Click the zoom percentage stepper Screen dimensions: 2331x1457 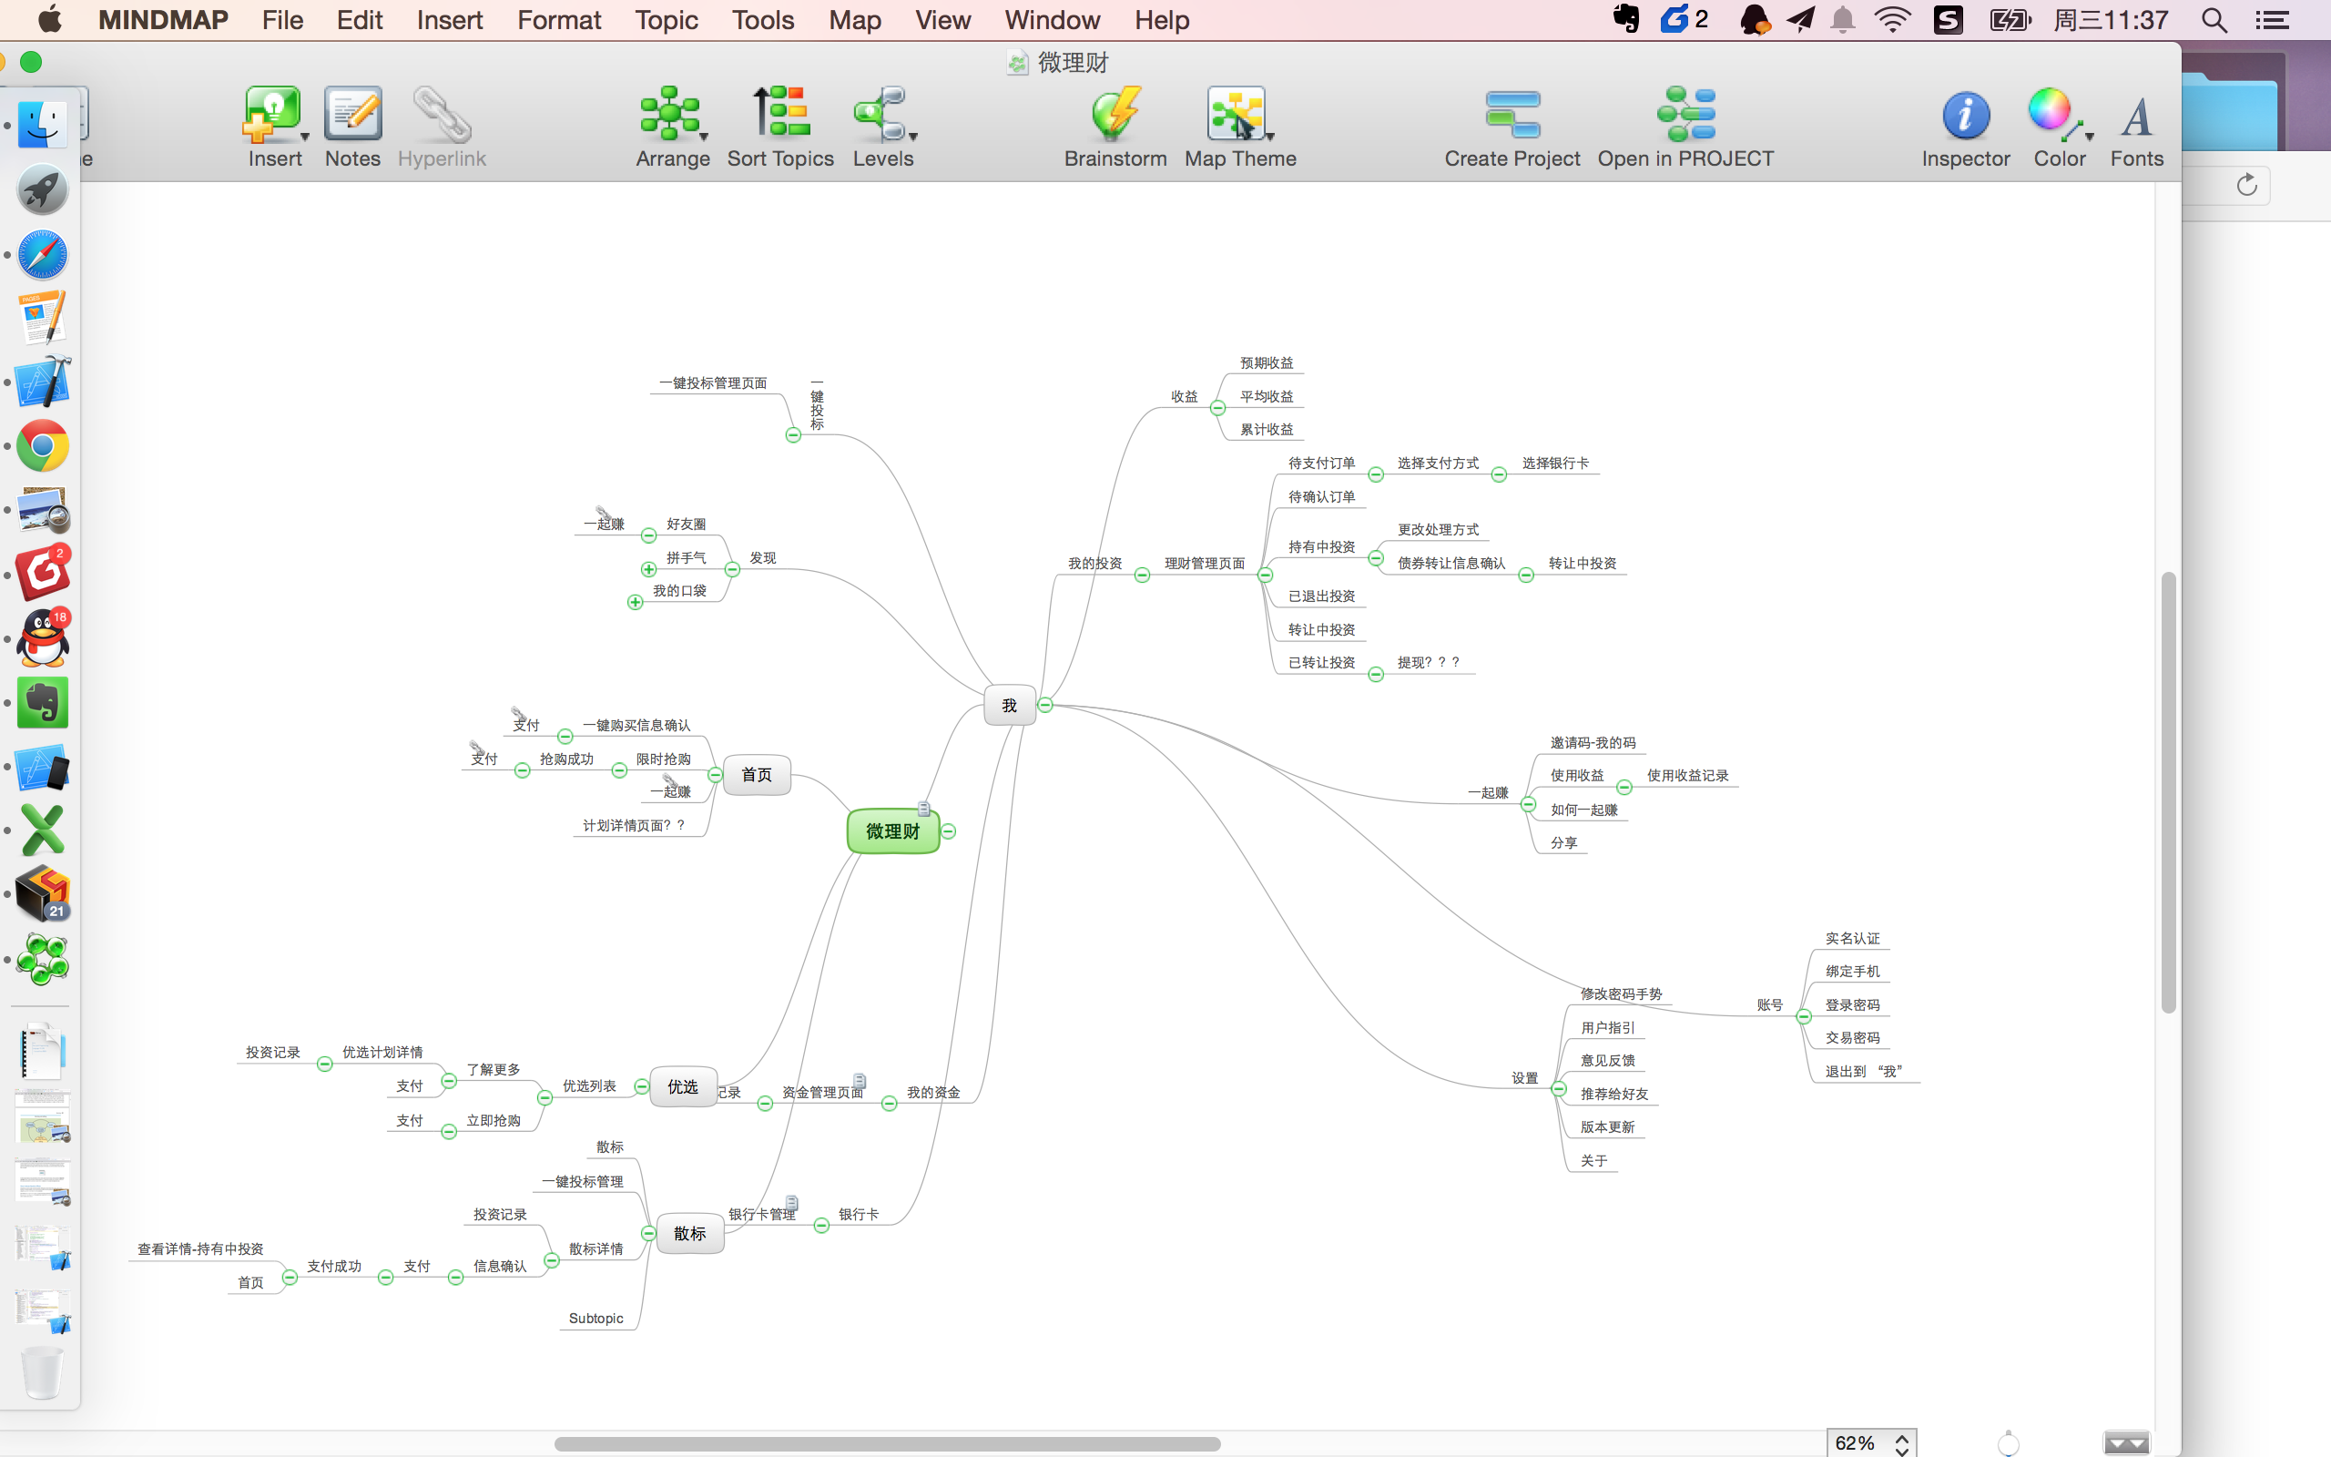pos(1901,1442)
